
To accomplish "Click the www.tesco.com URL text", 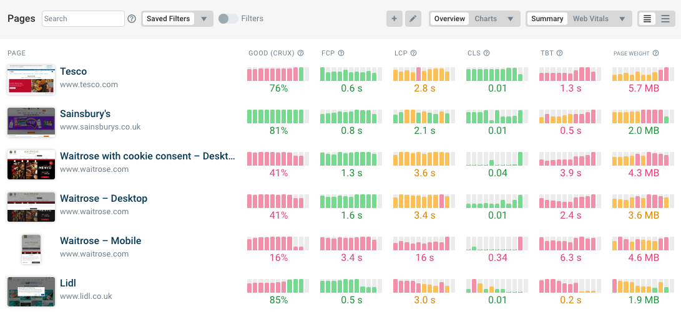I will click(89, 85).
